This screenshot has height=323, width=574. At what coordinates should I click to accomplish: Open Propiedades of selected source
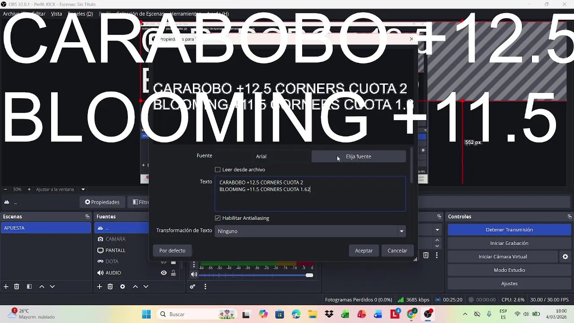(102, 202)
